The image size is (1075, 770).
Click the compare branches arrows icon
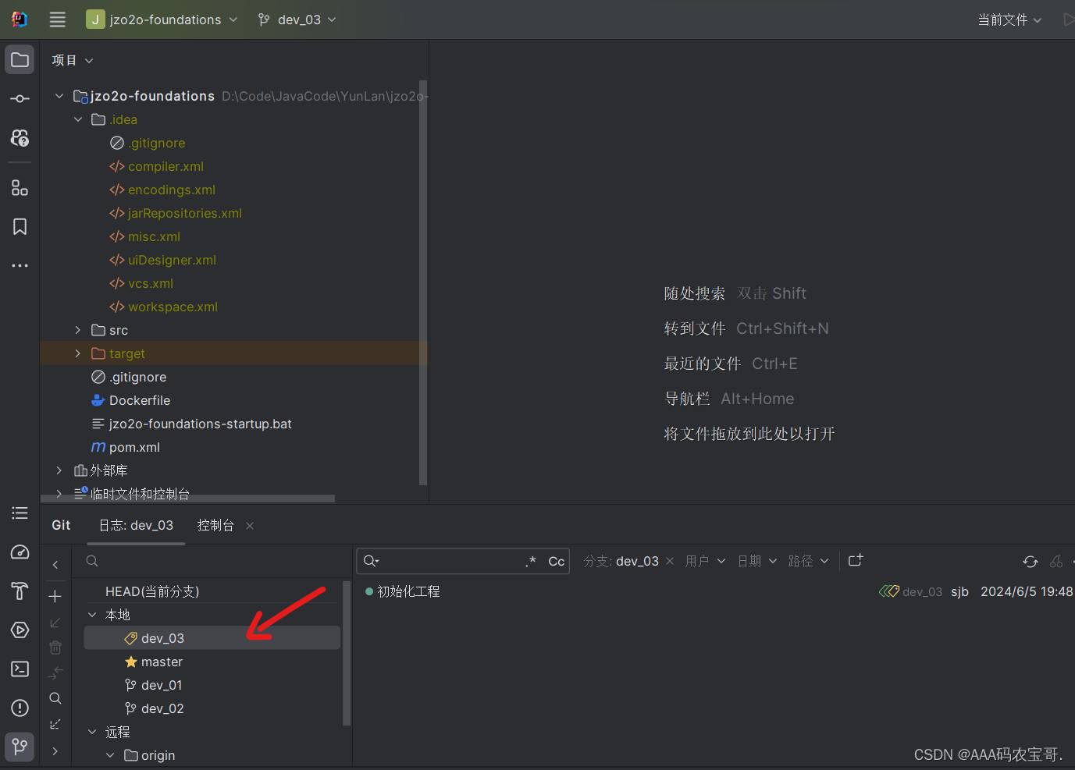(55, 672)
